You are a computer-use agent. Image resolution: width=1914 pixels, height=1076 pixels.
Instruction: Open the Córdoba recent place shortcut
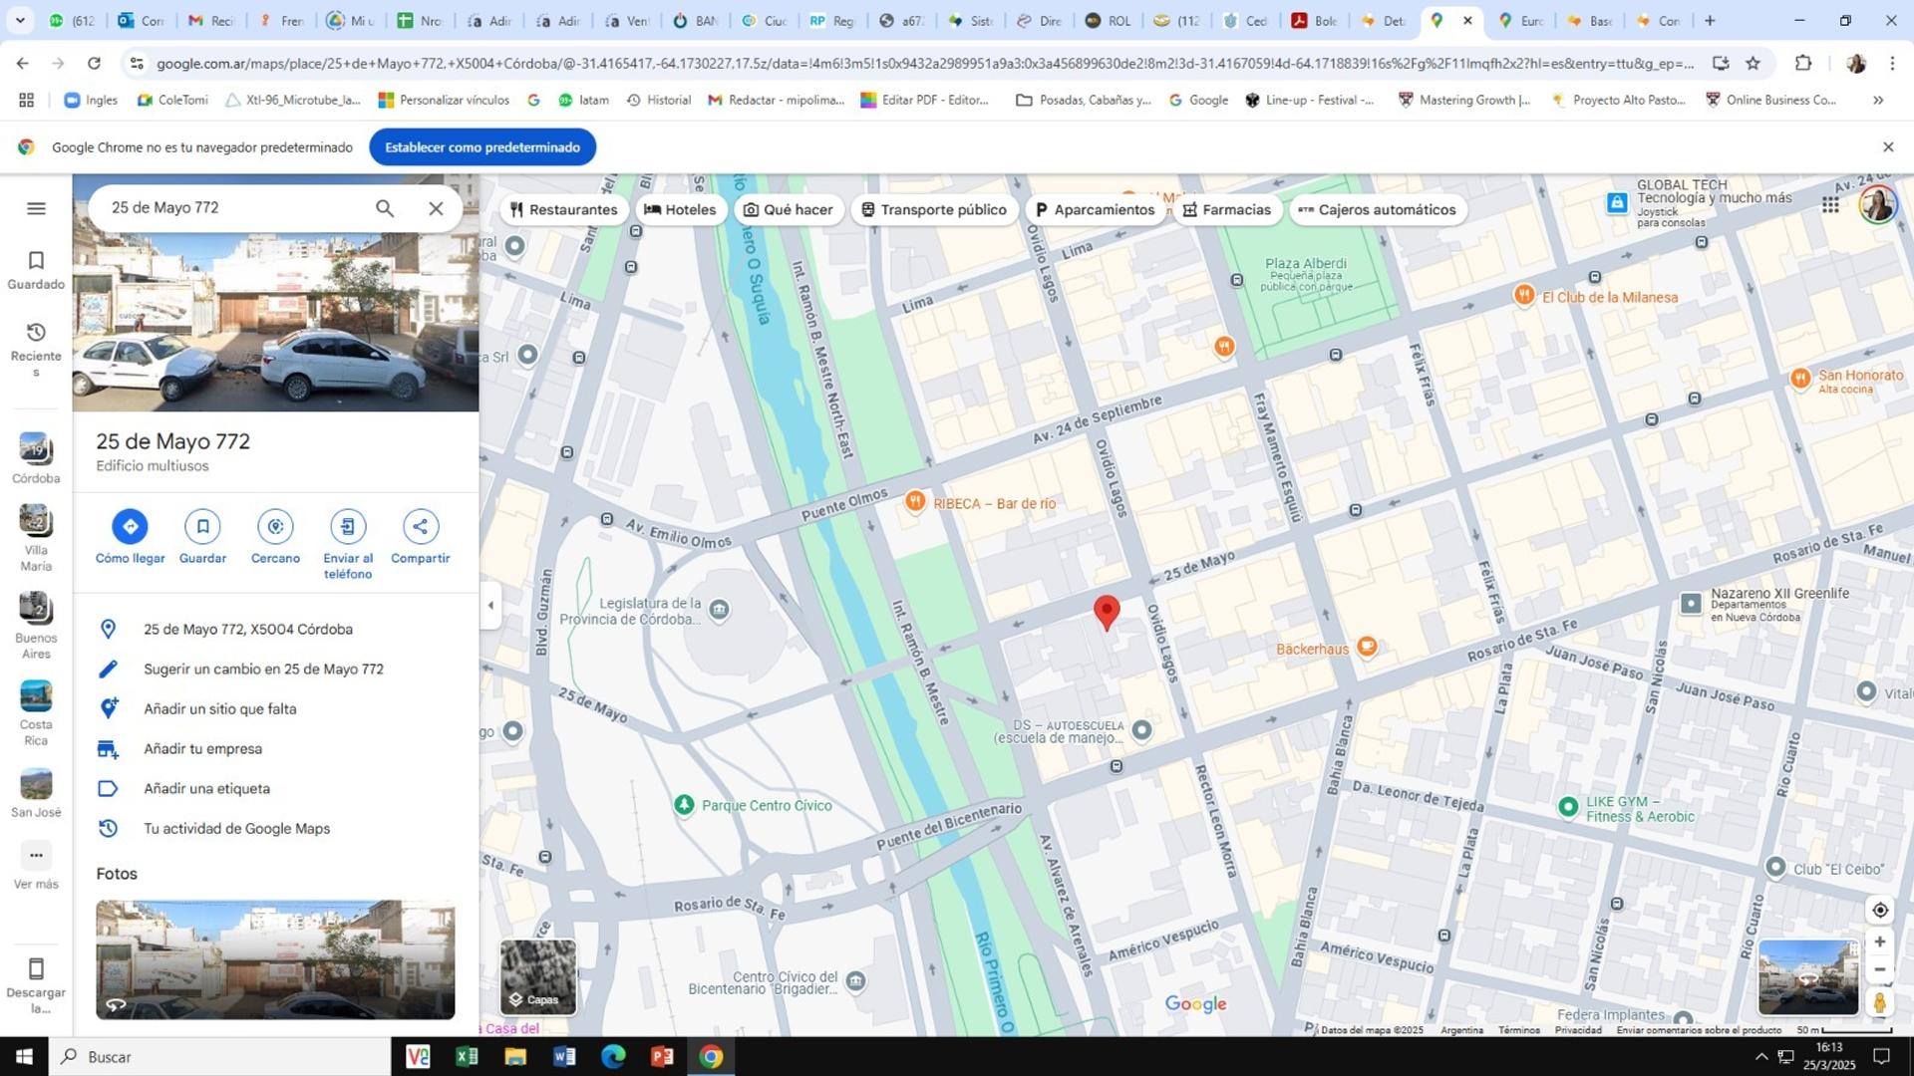point(36,459)
